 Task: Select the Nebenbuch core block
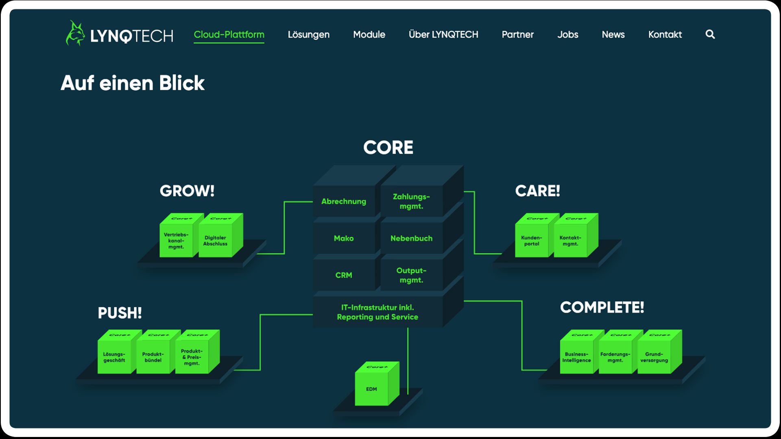coord(411,239)
